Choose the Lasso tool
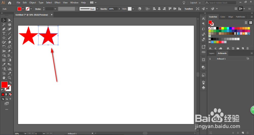The height and width of the screenshot is (135, 254). [x=10, y=25]
